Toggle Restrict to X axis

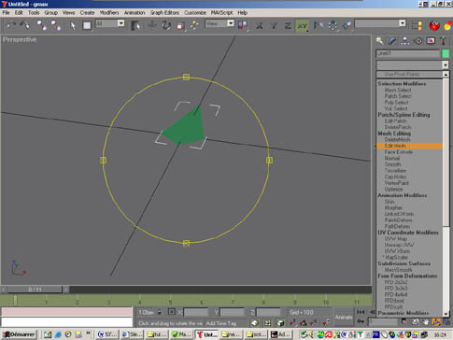pyautogui.click(x=259, y=25)
